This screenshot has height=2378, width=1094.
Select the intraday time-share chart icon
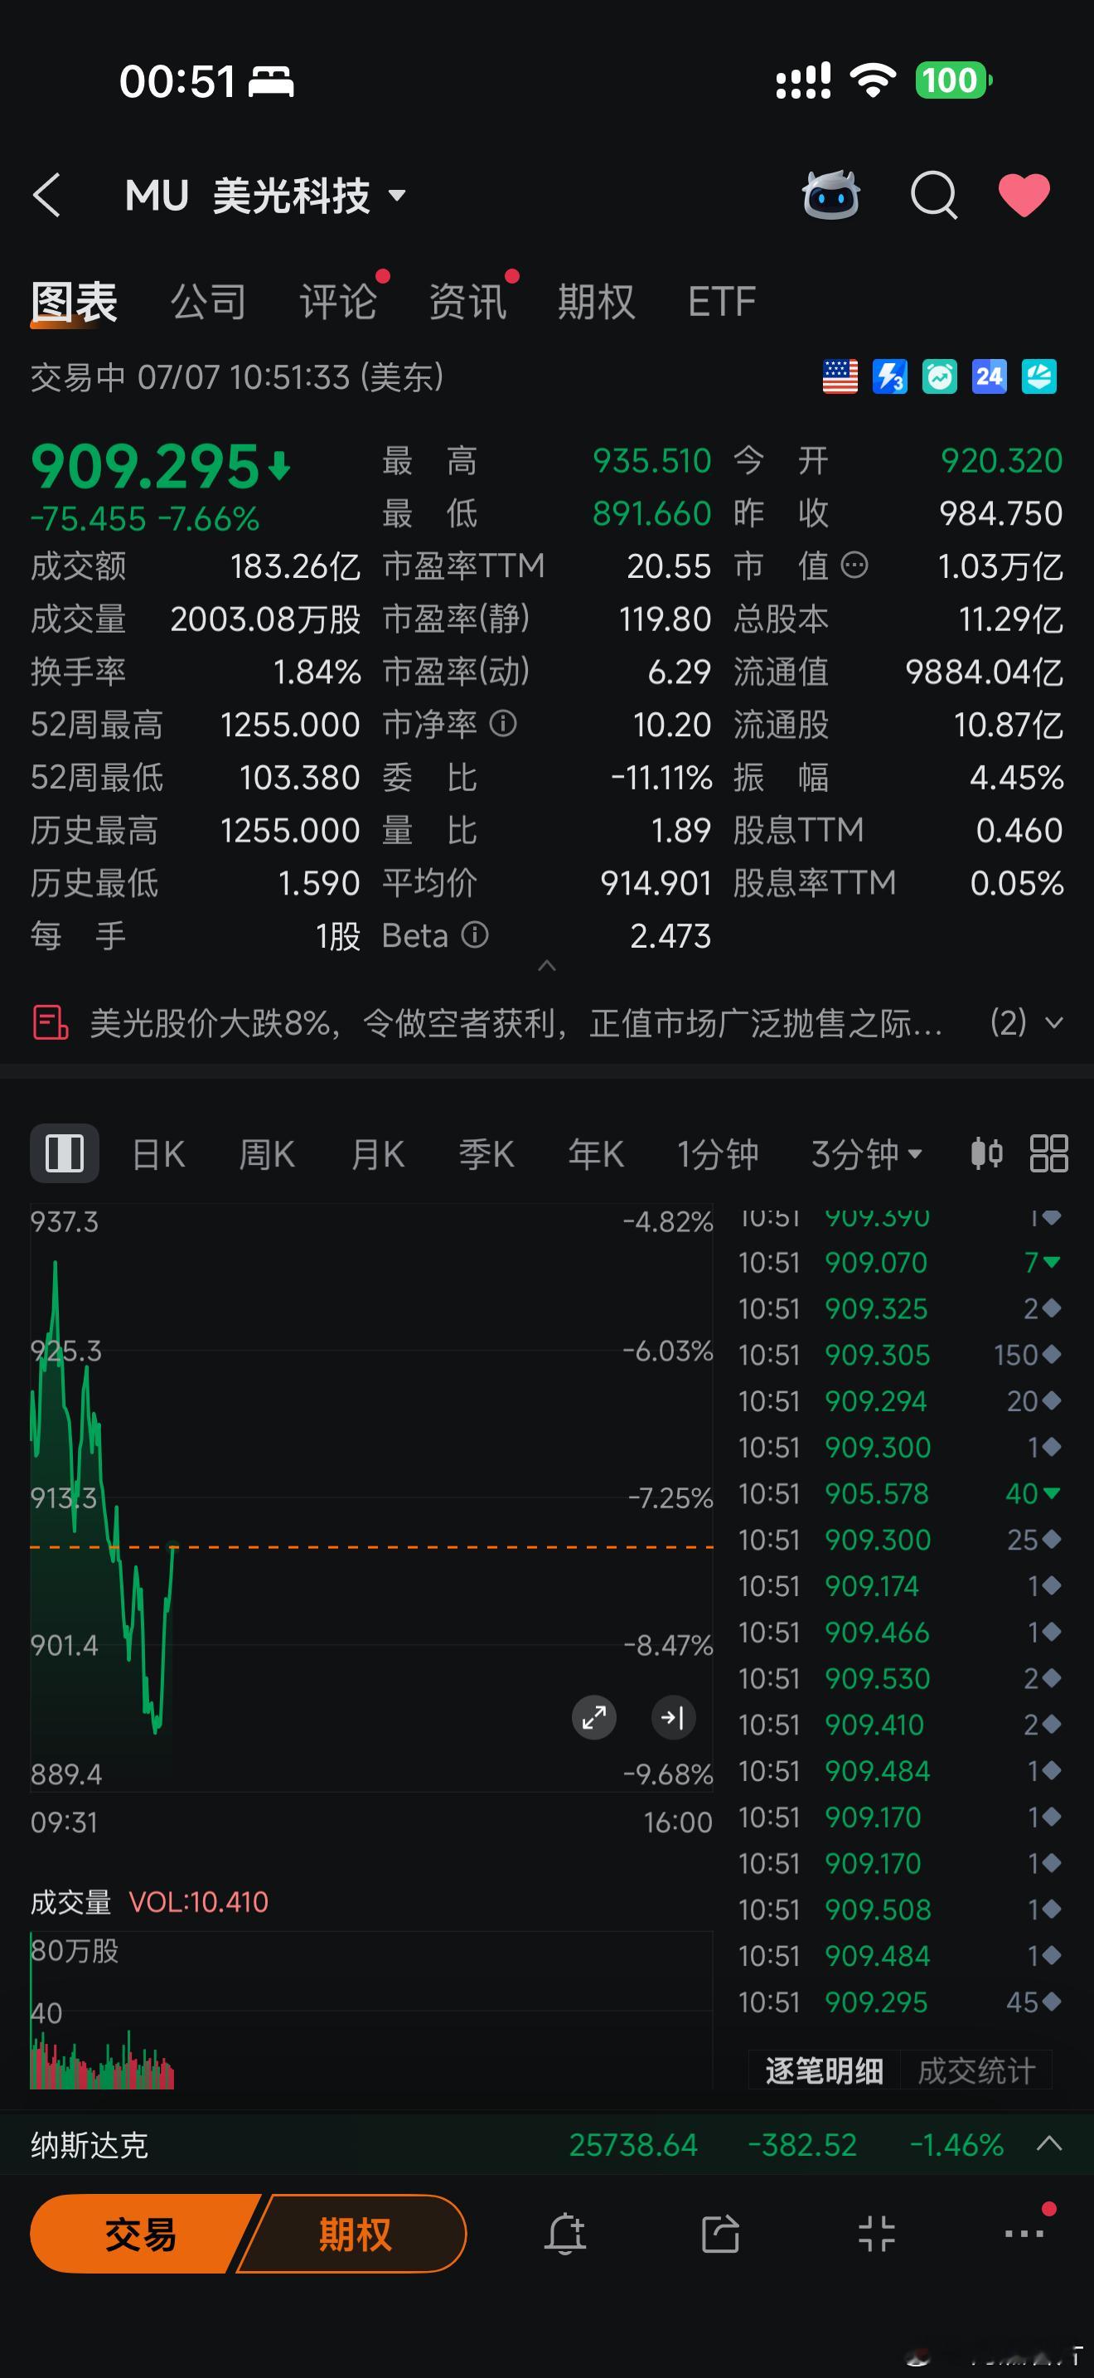(65, 1153)
